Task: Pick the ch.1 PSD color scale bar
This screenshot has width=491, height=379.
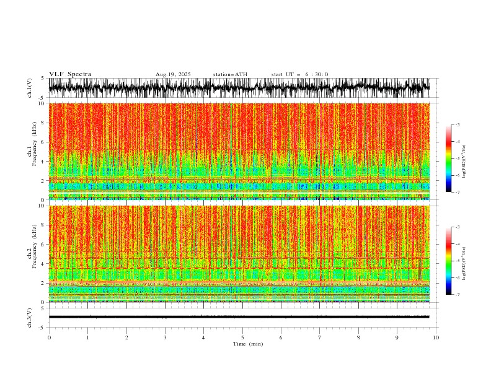Action: point(448,159)
